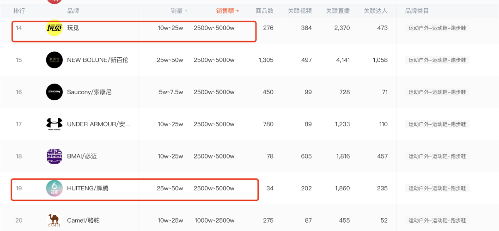Viewport: 499px width, 231px height.
Task: Open the 玩觅 brand name link
Action: (73, 28)
